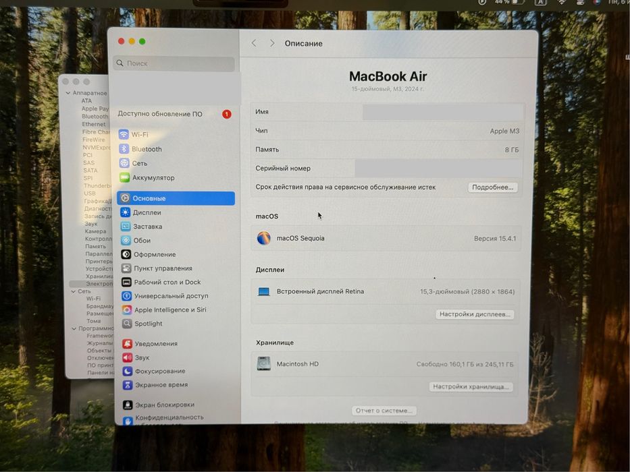Click the Имя (Name) row field

click(x=387, y=112)
